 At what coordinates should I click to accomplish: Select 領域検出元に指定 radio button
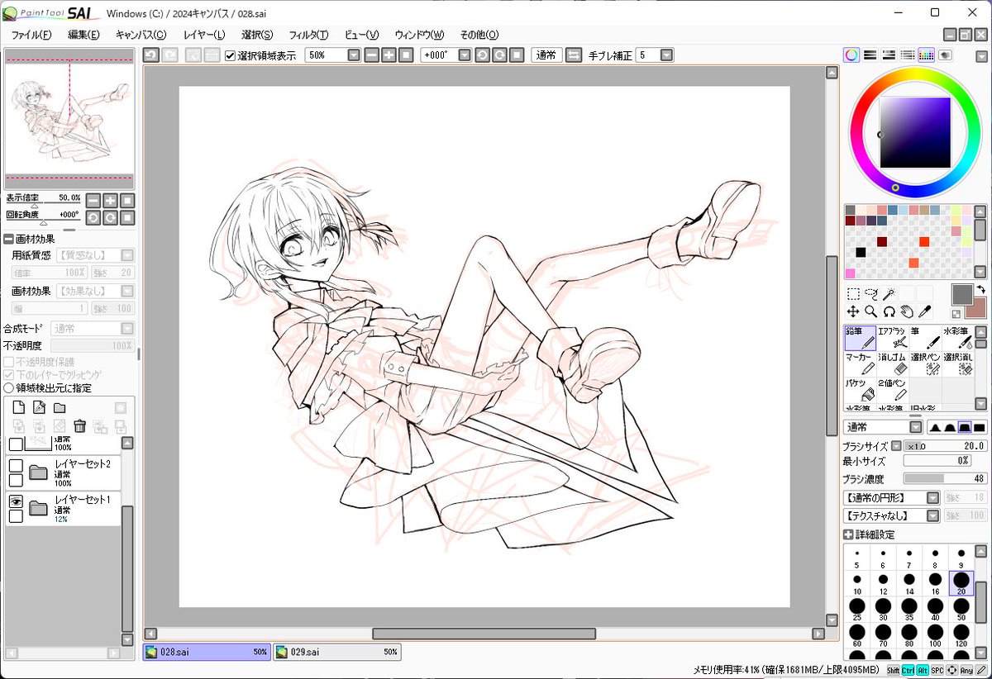click(9, 387)
